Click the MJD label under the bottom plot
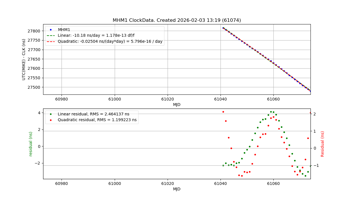 click(x=177, y=189)
